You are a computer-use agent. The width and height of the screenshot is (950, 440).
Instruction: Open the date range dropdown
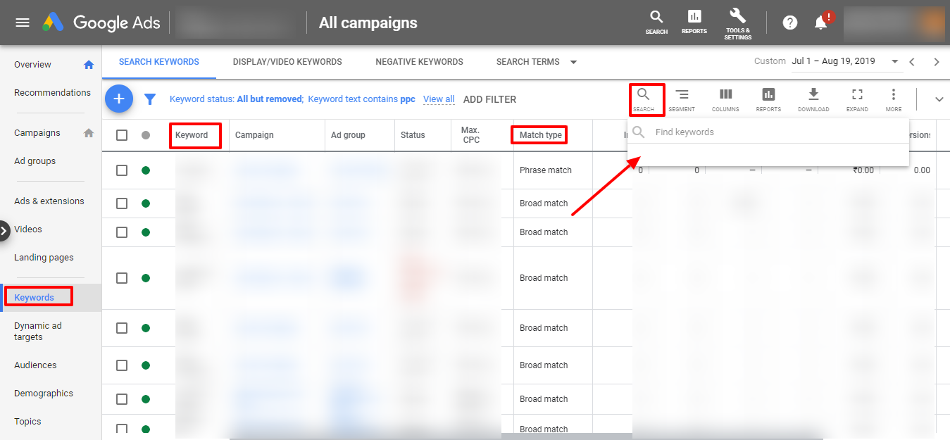894,62
